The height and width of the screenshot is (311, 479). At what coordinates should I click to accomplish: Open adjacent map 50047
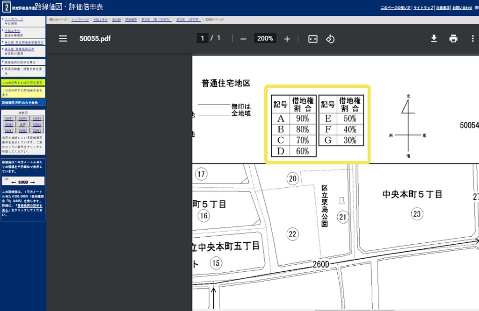coord(9,119)
